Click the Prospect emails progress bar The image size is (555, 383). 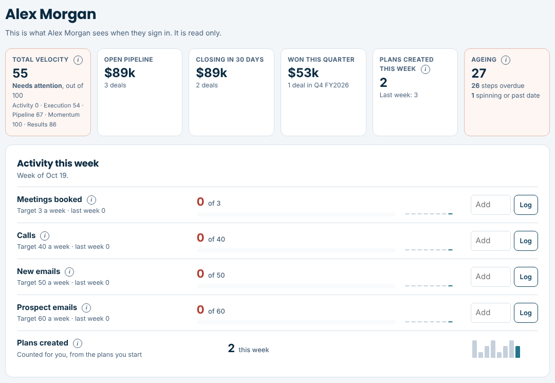(296, 322)
